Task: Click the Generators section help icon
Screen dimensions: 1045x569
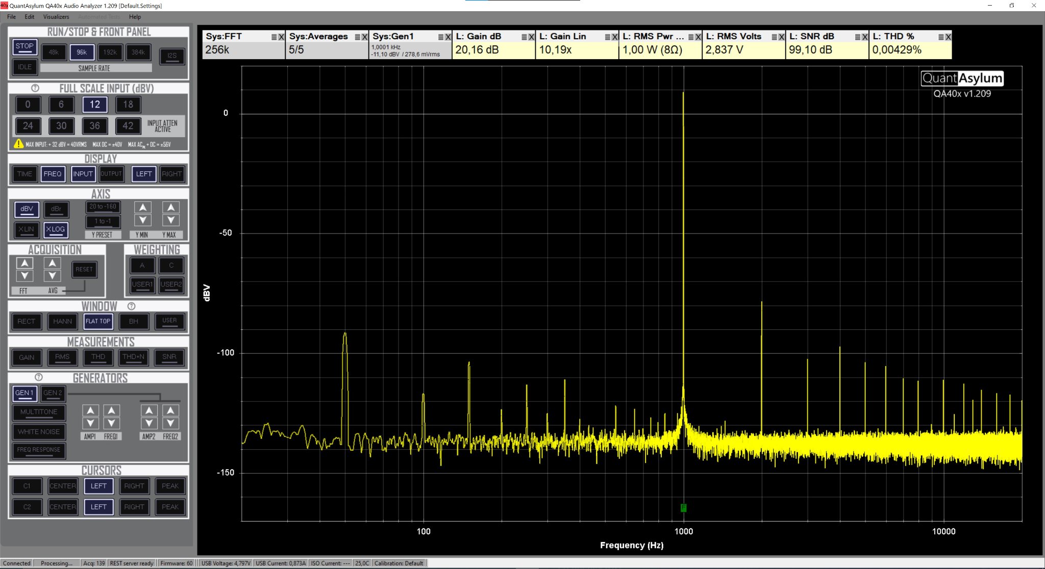Action: tap(39, 377)
